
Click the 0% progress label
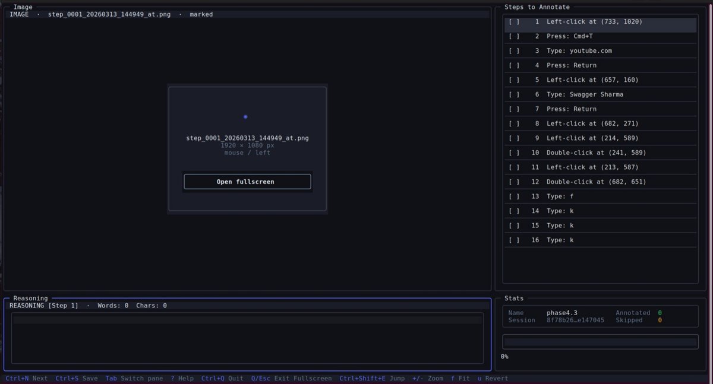coord(504,357)
